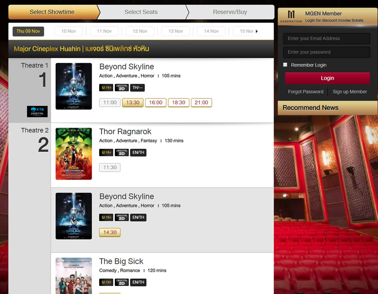Viewport: 378px width, 294px height.
Task: Click the Thor Ragnarok movie title
Action: [125, 132]
